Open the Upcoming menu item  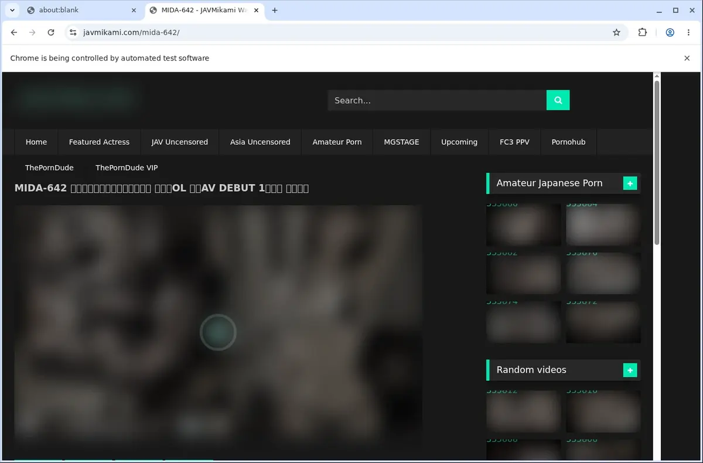click(459, 142)
